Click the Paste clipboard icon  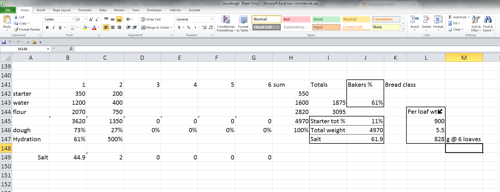7,20
